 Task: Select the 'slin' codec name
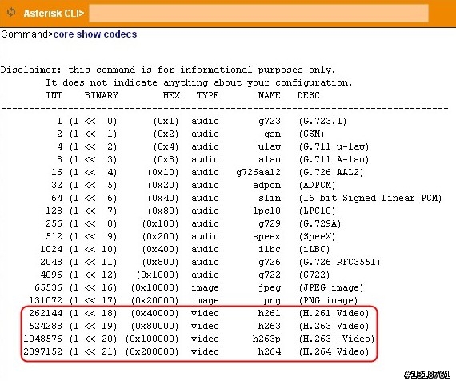pyautogui.click(x=270, y=198)
